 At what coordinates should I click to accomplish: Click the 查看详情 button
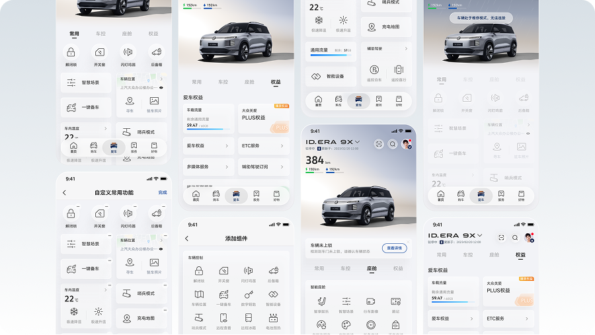pyautogui.click(x=394, y=248)
